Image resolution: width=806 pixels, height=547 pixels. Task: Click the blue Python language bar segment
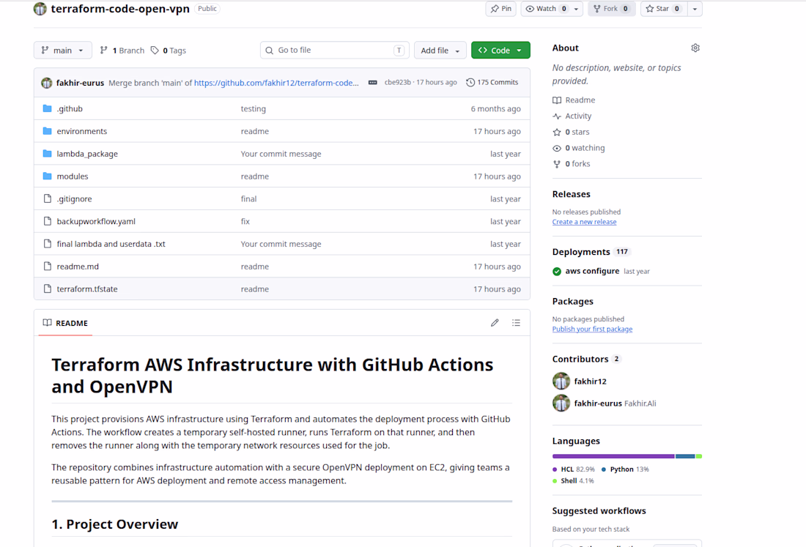click(685, 456)
